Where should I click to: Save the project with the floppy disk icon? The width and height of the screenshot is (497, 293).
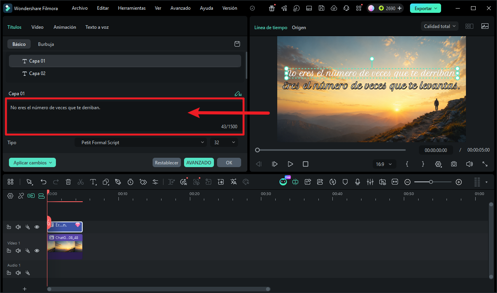(x=321, y=8)
